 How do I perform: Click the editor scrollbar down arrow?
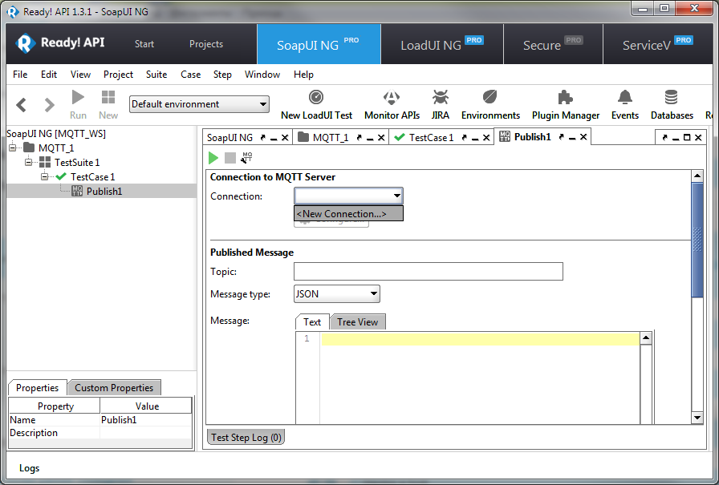(697, 418)
